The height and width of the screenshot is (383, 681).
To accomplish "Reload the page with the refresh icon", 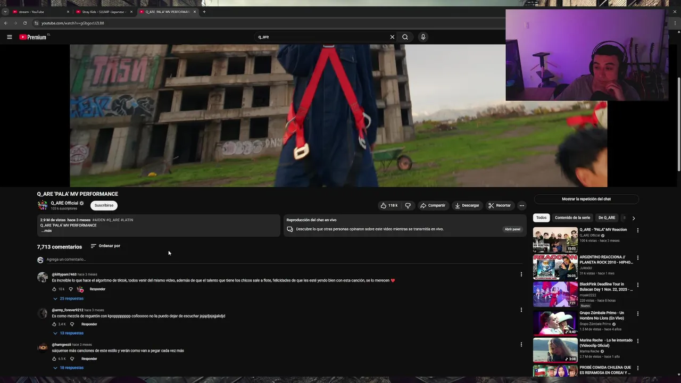I will [x=24, y=23].
